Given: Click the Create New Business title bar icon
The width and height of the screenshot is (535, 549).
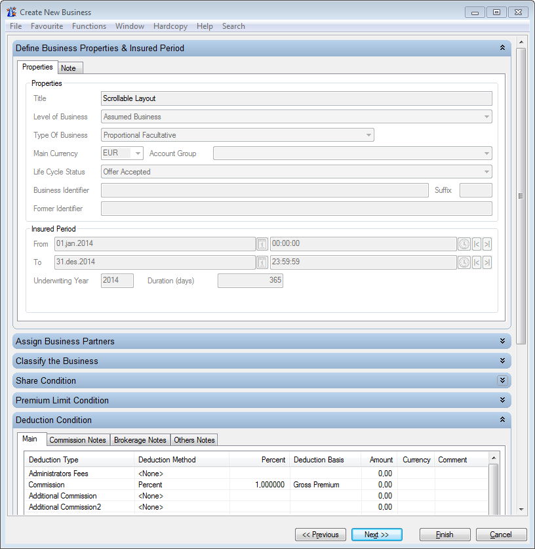Looking at the screenshot, I should pos(10,11).
